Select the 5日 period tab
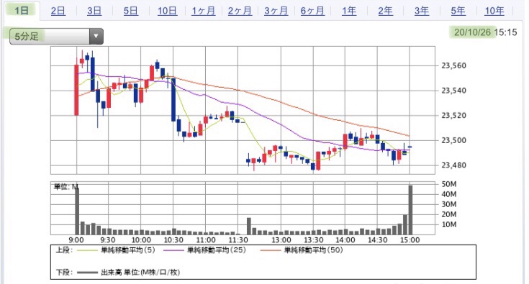This screenshot has width=529, height=284. tap(130, 11)
